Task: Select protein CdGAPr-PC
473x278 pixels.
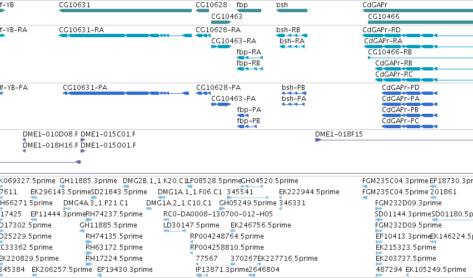Action: pyautogui.click(x=410, y=127)
